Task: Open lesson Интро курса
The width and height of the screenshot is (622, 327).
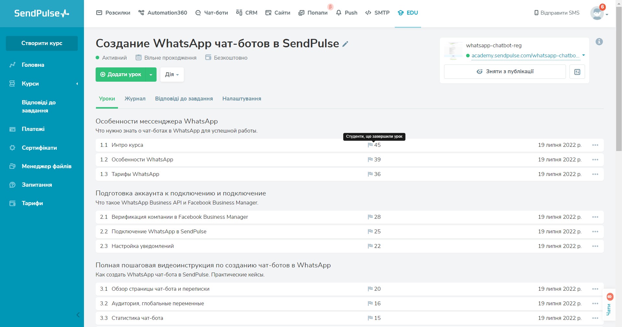Action: 127,145
